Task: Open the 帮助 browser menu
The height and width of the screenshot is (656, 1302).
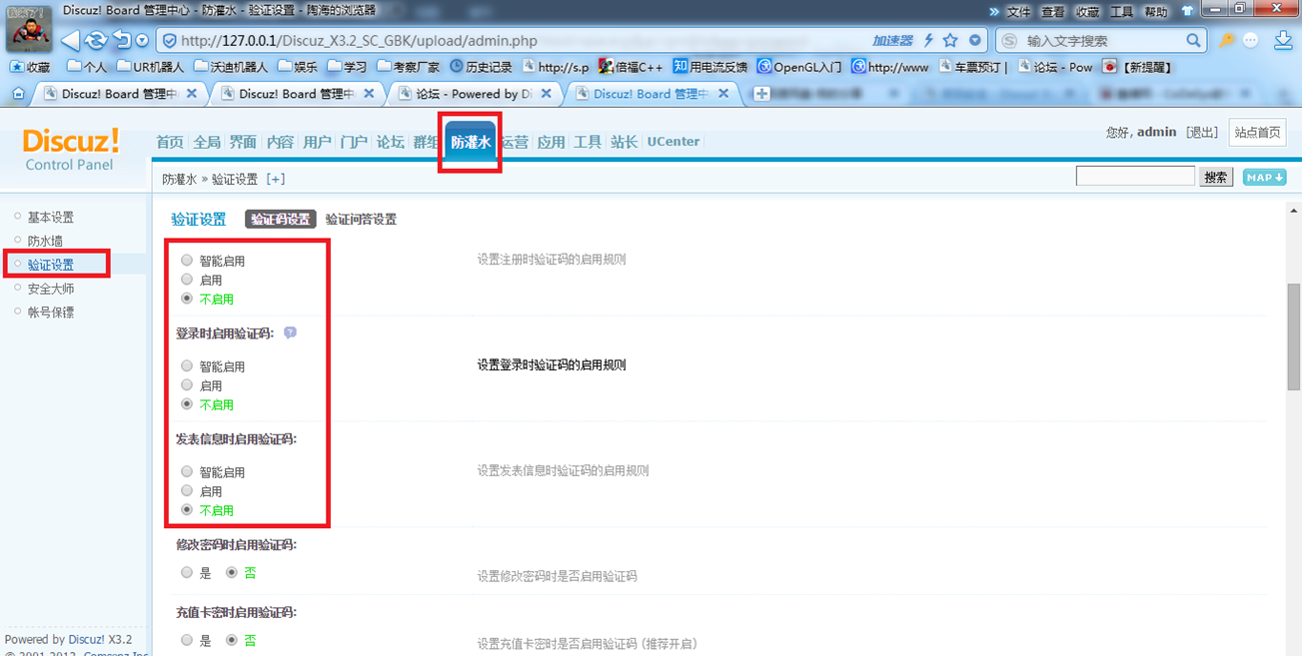Action: point(1155,12)
